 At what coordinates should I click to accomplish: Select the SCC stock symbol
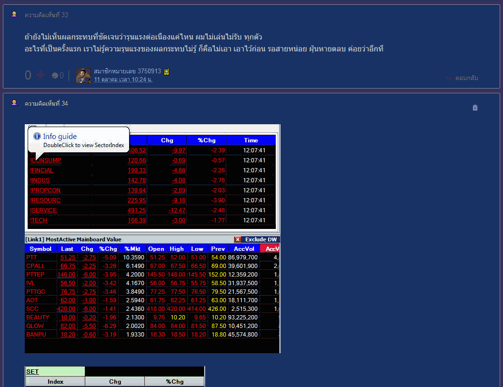pyautogui.click(x=32, y=309)
